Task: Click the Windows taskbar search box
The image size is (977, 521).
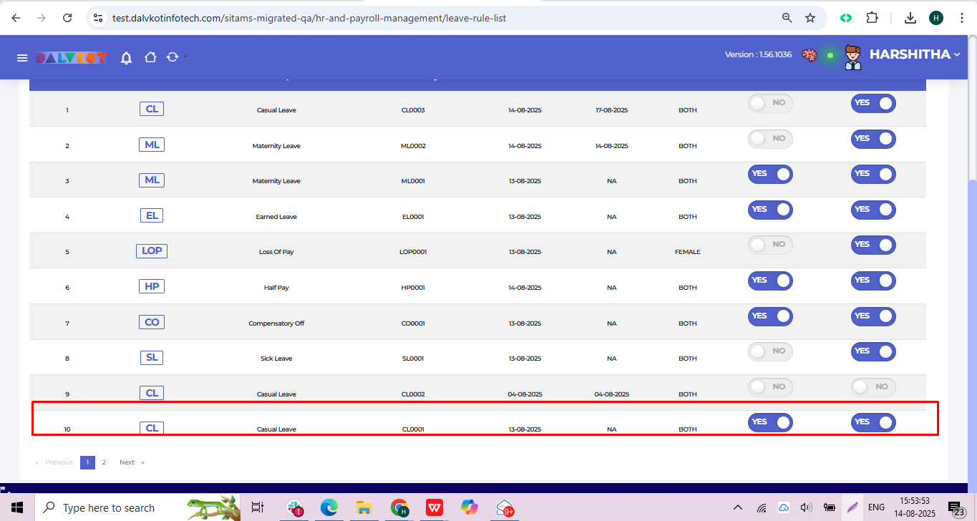Action: (x=107, y=507)
